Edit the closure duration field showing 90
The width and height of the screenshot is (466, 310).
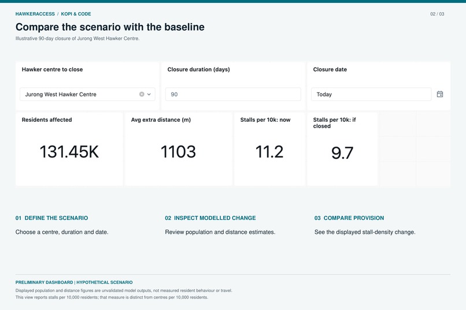[233, 94]
